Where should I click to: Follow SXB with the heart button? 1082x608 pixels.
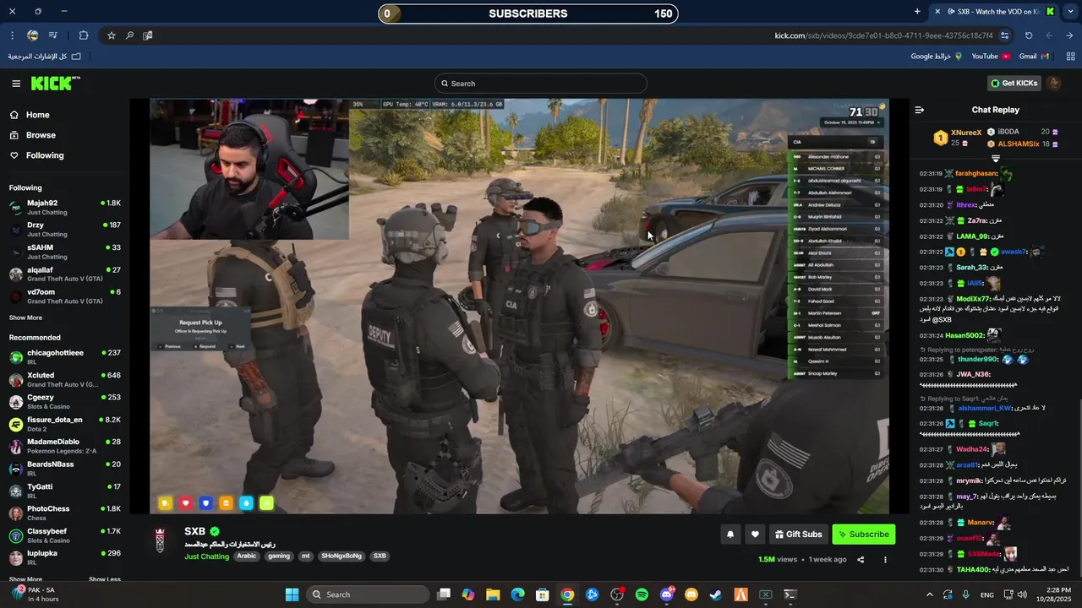[x=755, y=535]
